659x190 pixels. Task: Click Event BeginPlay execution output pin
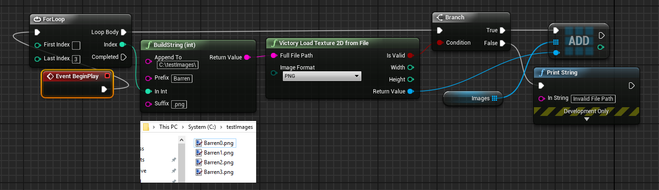click(x=104, y=89)
